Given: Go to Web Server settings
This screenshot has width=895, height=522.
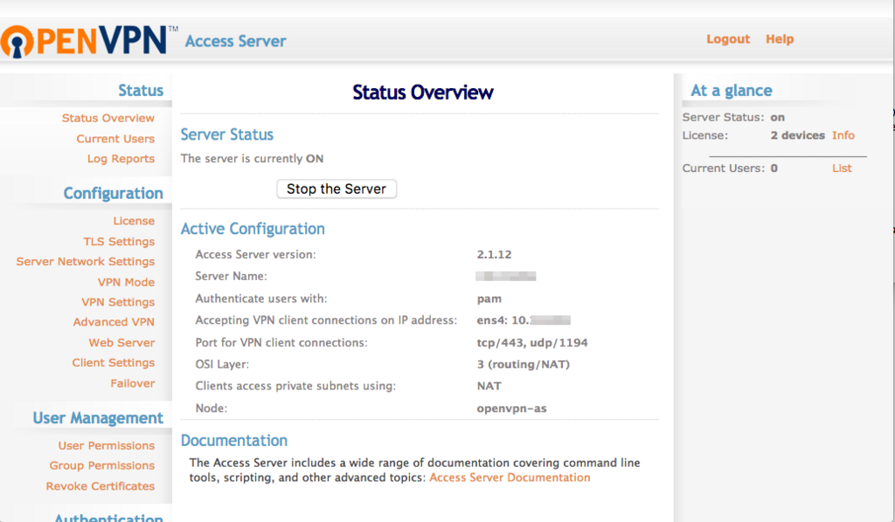Looking at the screenshot, I should tap(121, 342).
